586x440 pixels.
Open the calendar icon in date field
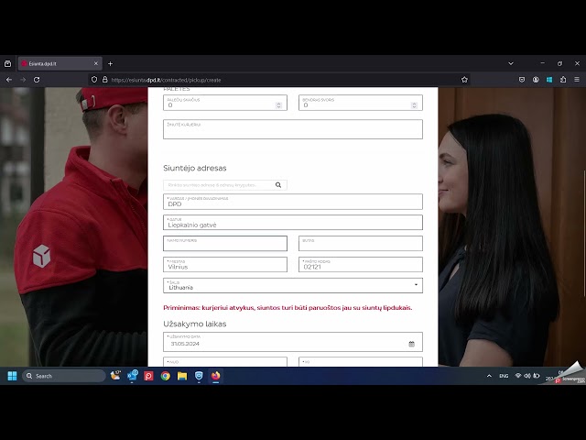pos(411,344)
